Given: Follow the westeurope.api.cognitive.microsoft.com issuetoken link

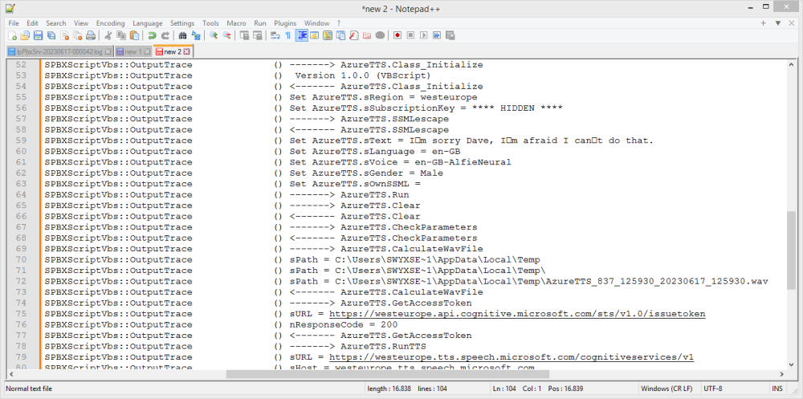Looking at the screenshot, I should [x=517, y=313].
